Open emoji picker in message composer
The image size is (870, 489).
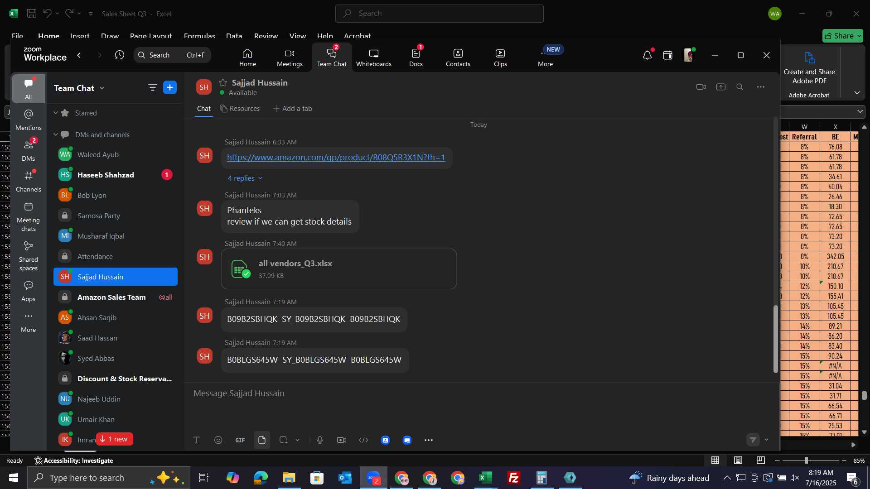218,440
